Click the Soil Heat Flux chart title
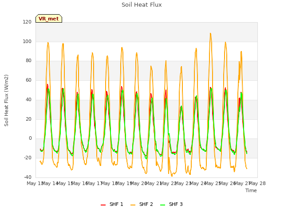The height and width of the screenshot is (213, 284). click(x=142, y=5)
